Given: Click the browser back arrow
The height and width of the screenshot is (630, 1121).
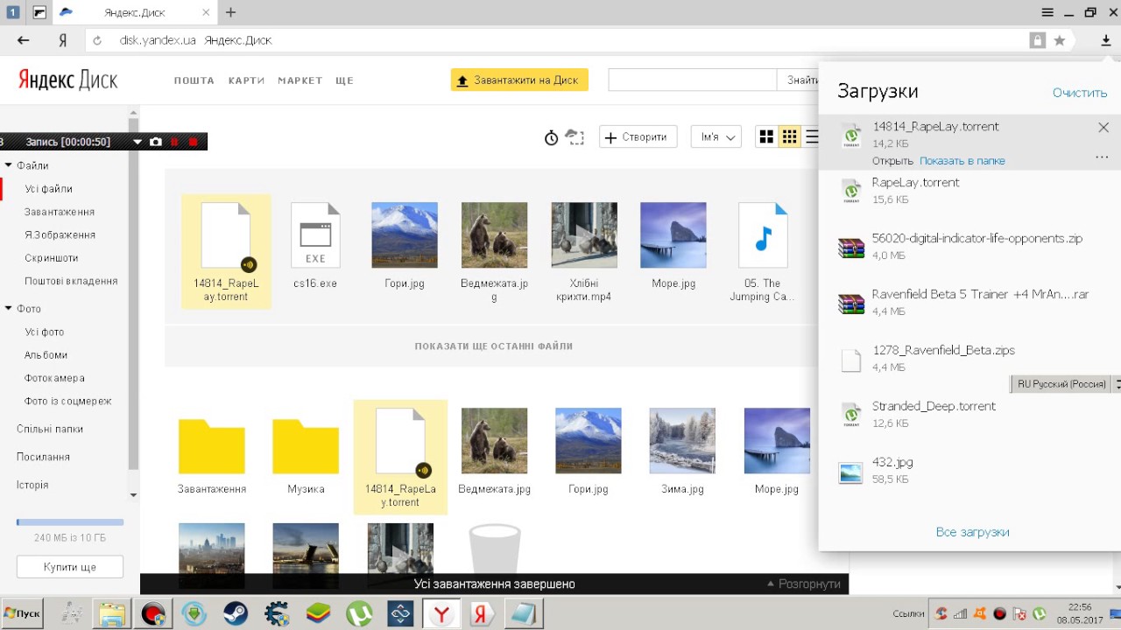Looking at the screenshot, I should [24, 40].
